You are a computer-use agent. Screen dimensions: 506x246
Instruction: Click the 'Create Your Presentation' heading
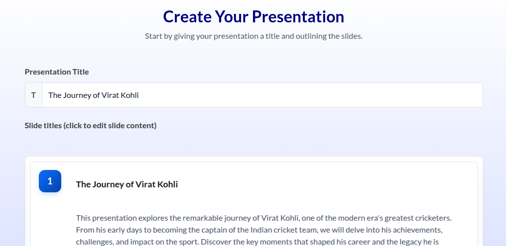pos(253,16)
